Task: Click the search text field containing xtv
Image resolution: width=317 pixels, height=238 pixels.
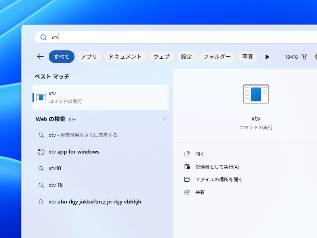Action: [176, 37]
